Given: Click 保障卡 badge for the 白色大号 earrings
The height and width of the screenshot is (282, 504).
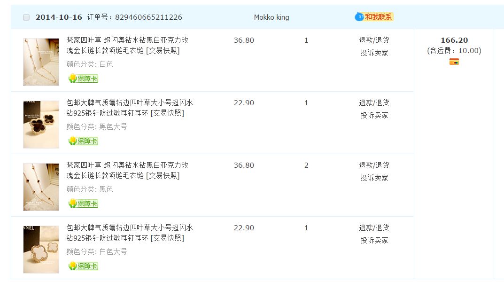Looking at the screenshot, I should (83, 266).
